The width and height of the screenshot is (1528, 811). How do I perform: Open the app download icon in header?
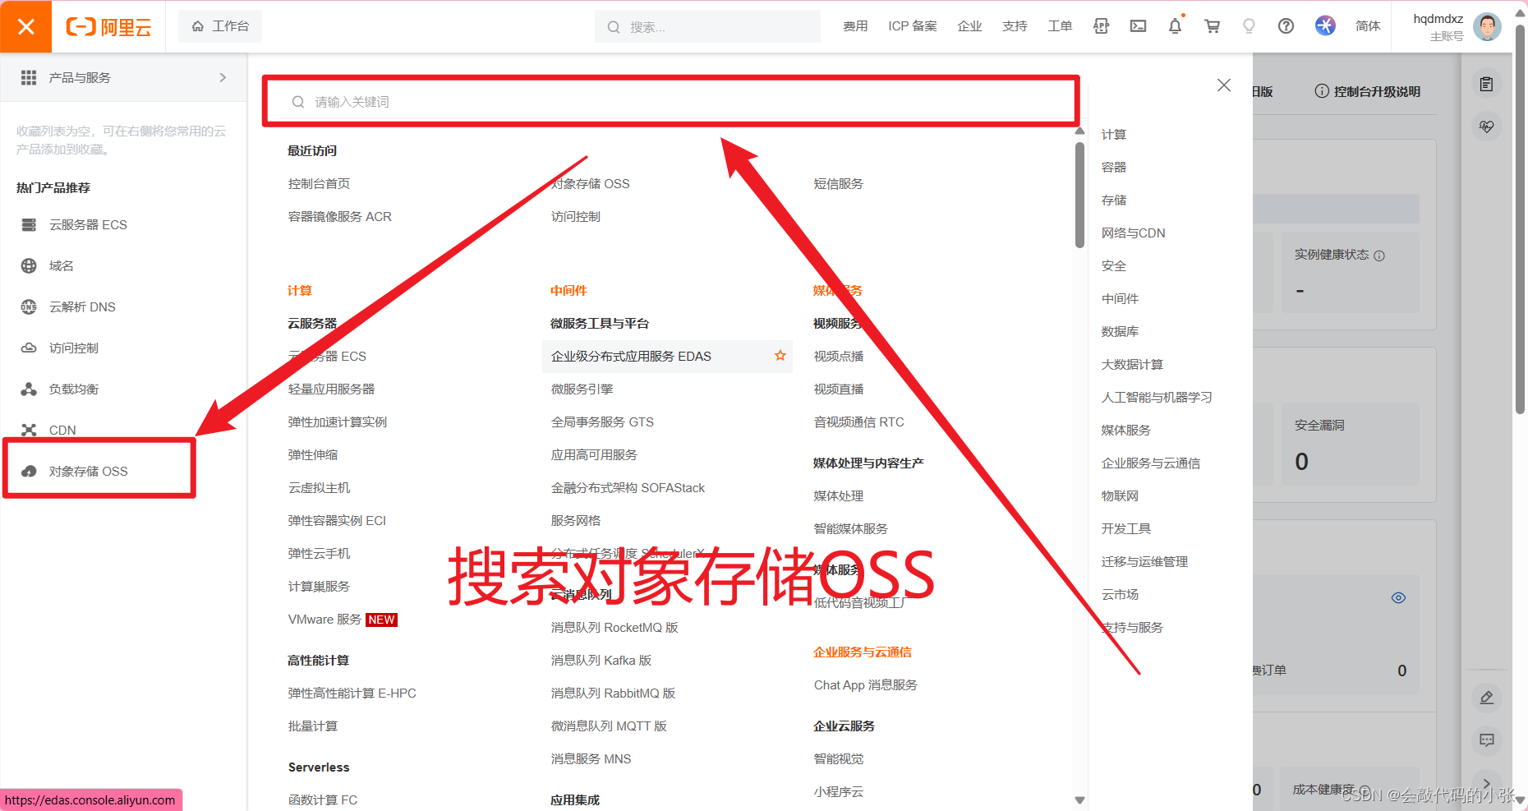tap(1101, 26)
